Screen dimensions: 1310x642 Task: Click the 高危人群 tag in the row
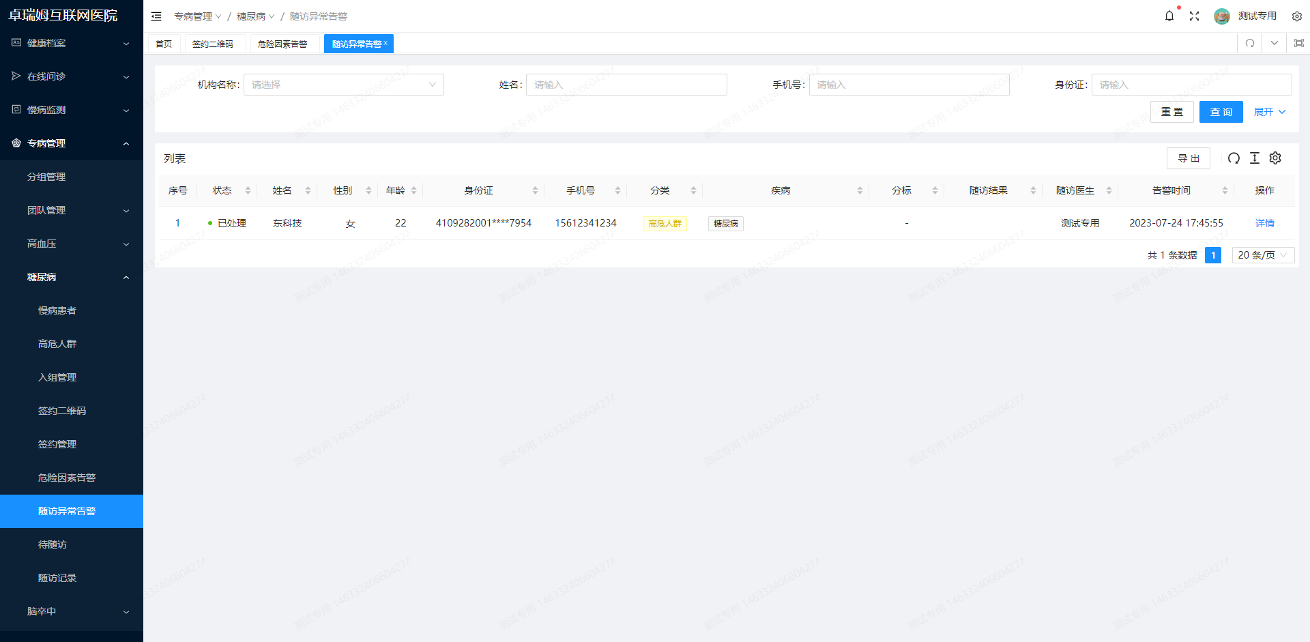click(665, 224)
